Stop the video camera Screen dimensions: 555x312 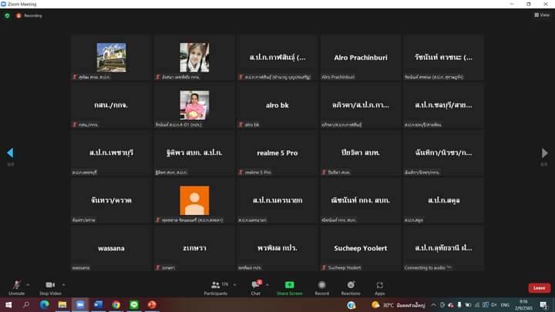point(50,287)
